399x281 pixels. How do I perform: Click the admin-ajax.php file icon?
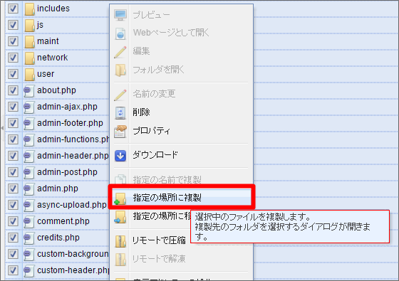[x=28, y=107]
